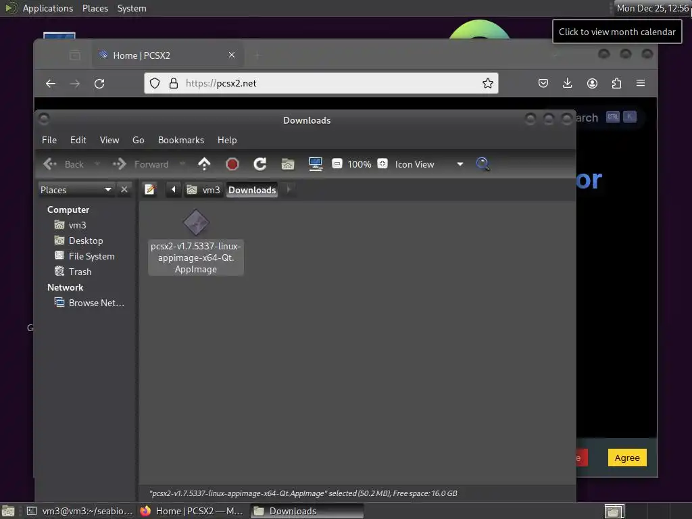
Task: Click Firefox back arrow
Action: [51, 83]
